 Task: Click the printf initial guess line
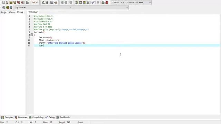62,43
